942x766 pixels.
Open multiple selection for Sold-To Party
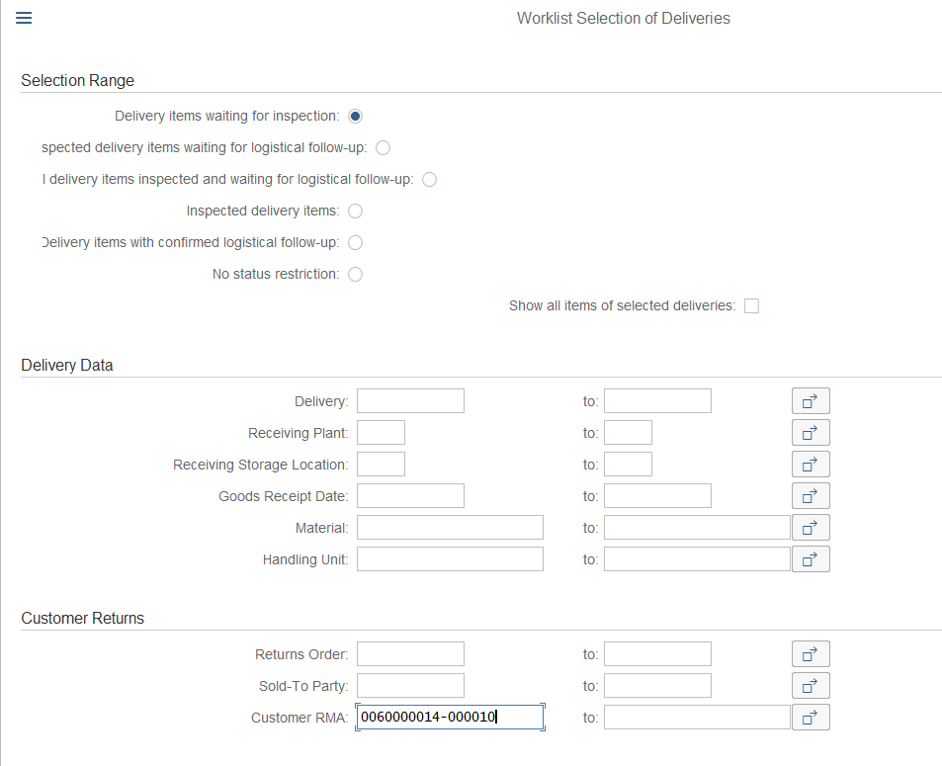click(811, 686)
